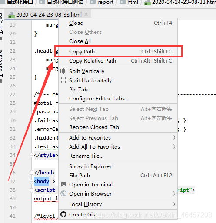This screenshot has height=223, width=216.
Task: Choose Split Vertically
Action: click(118, 71)
